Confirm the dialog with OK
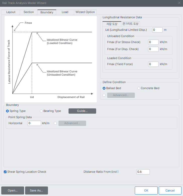 tap(146, 190)
